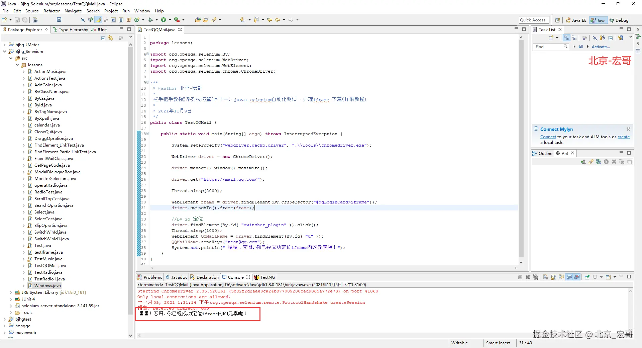Click the Search flashlight icon in toolbar

[x=214, y=20]
